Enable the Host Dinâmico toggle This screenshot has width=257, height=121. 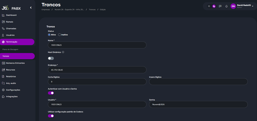tap(51, 58)
